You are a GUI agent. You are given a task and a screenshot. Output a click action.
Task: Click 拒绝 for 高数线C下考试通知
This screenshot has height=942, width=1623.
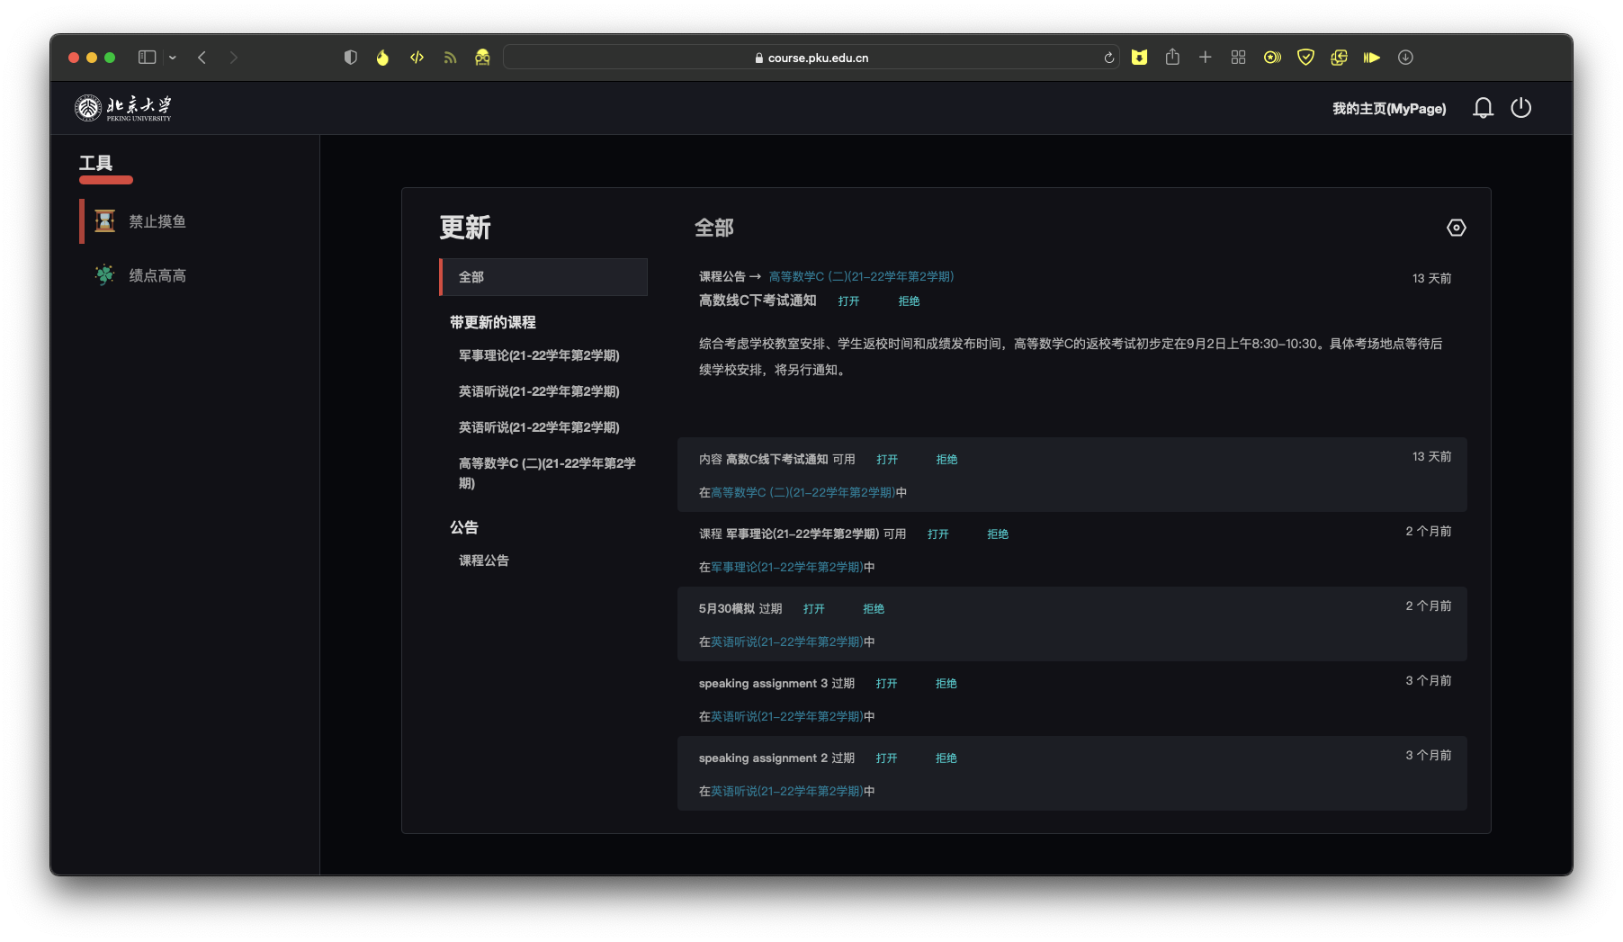coord(909,301)
